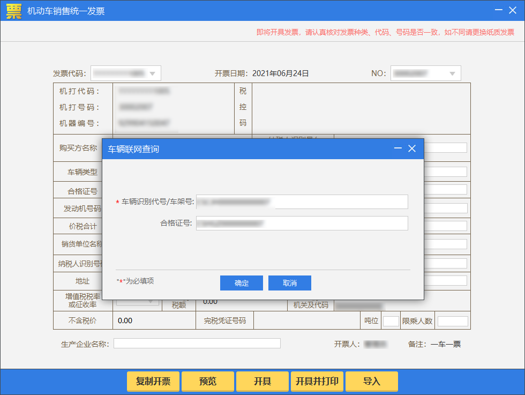The height and width of the screenshot is (395, 525).
Task: Minimize the 车辆联网查询 dialog
Action: click(x=398, y=149)
